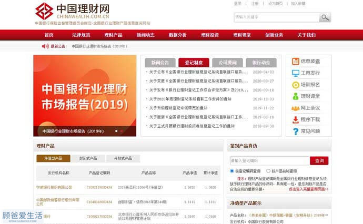Open 培训报名 circle icon
Screen dimensions: 363x224
point(296,85)
